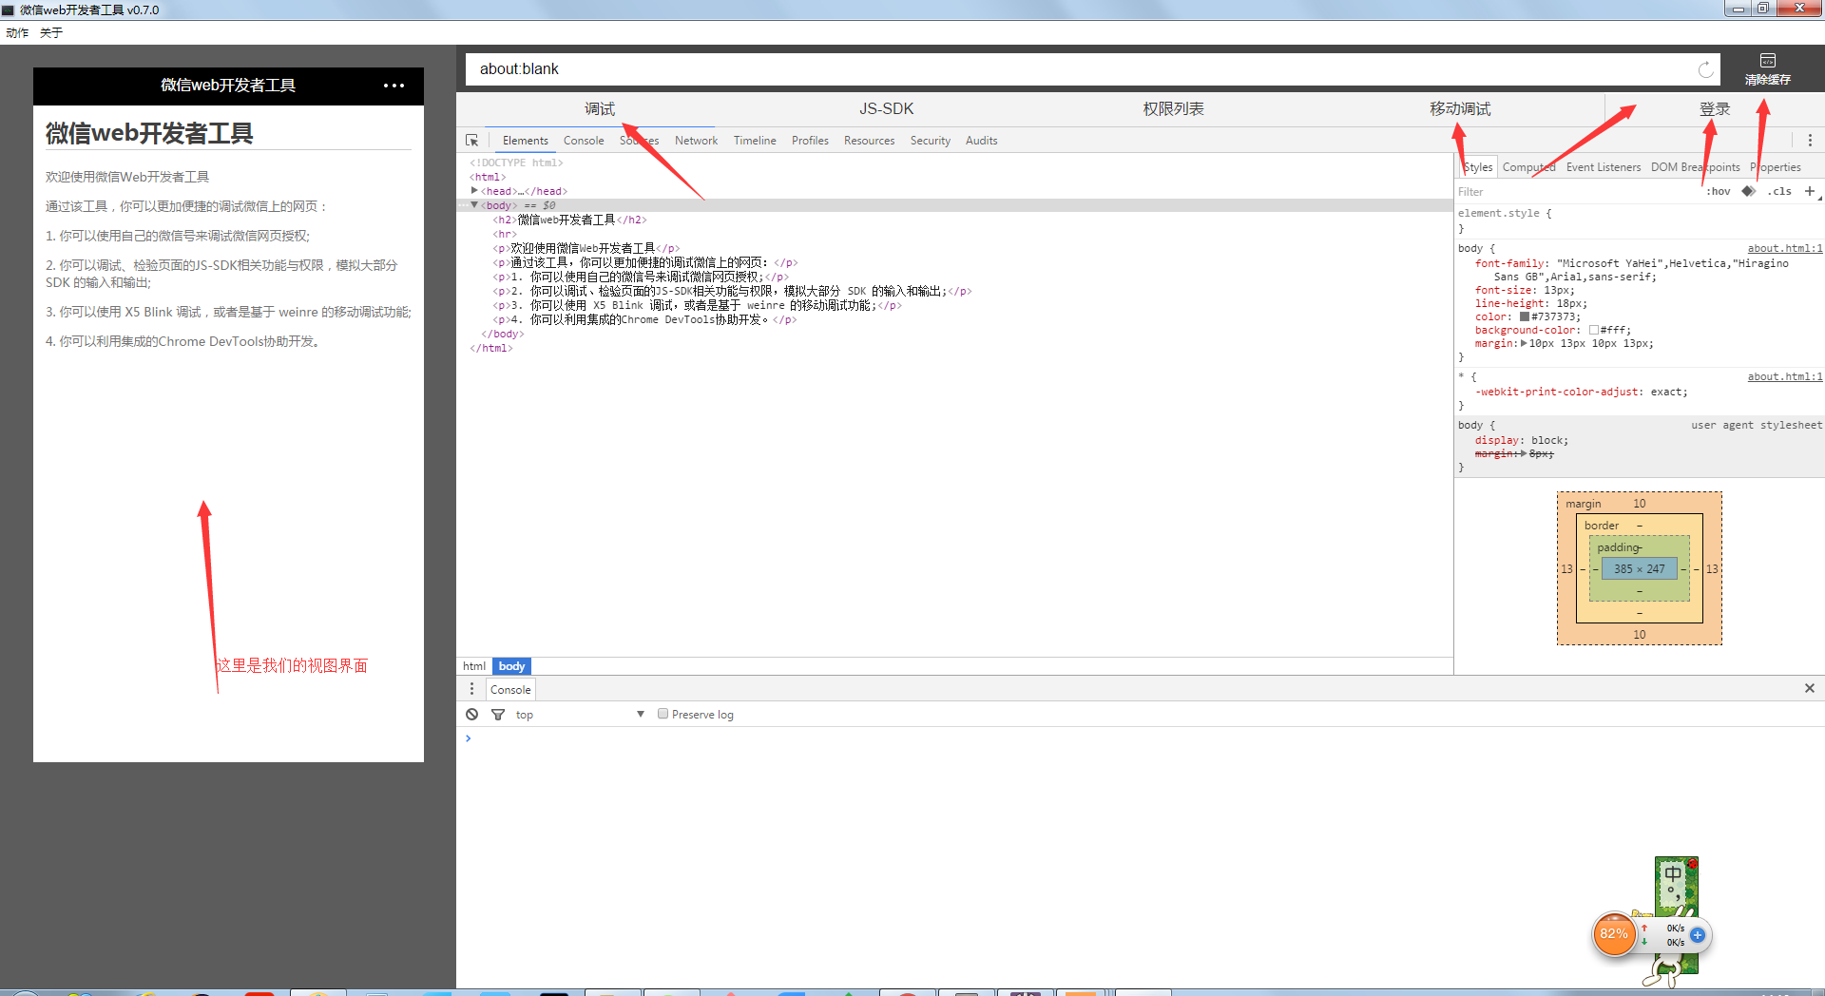1825x996 pixels.
Task: Select the Resources DevTools tab
Action: pyautogui.click(x=870, y=141)
